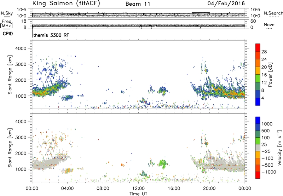This screenshot has height=196, width=283.
Task: Click the '4' tick on power scale
Action: coord(262,98)
